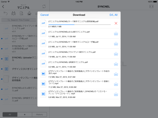Select the text '1.1 MB, Jul 11, 2014, 11:59 AM'
The image size is (158, 118).
[x=62, y=36]
